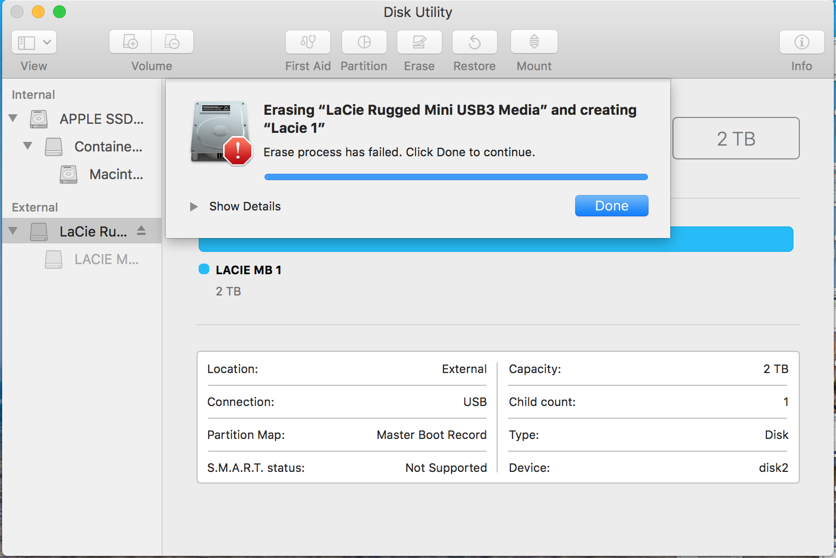Run First Aid stethoscope icon

308,42
